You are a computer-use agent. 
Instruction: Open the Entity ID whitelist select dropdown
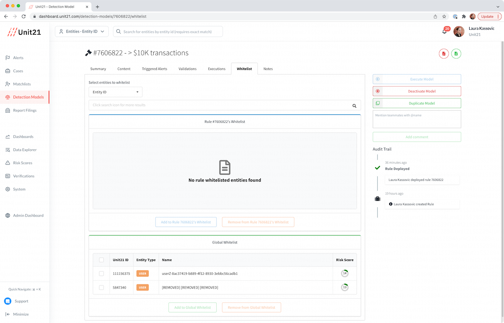(115, 92)
